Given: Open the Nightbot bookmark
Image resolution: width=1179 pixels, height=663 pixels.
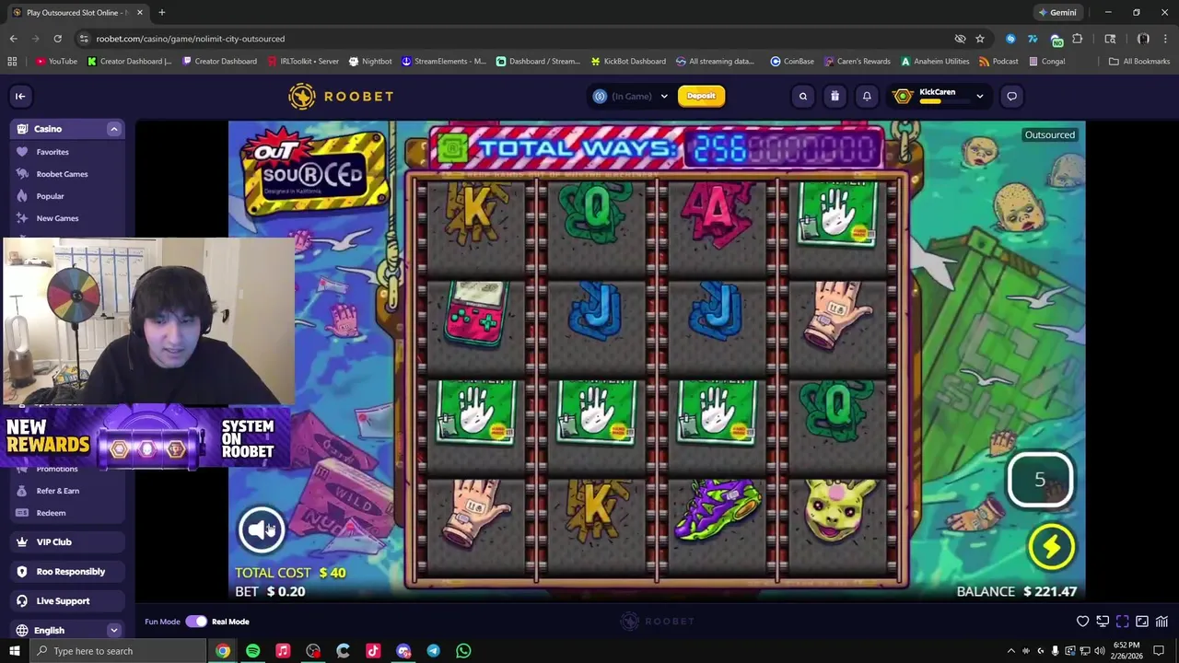Looking at the screenshot, I should [x=370, y=62].
